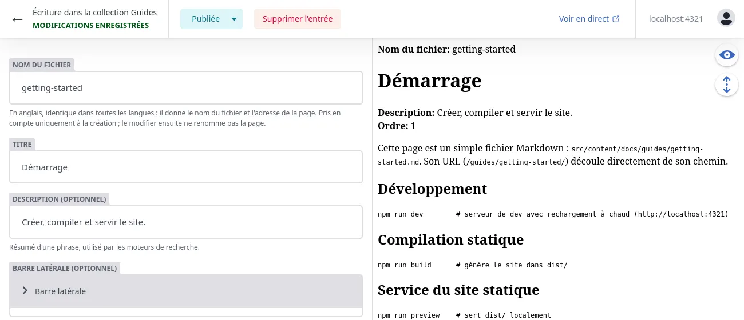Click the Développement heading in the preview
Screen dimensions: 744x320
[433, 189]
